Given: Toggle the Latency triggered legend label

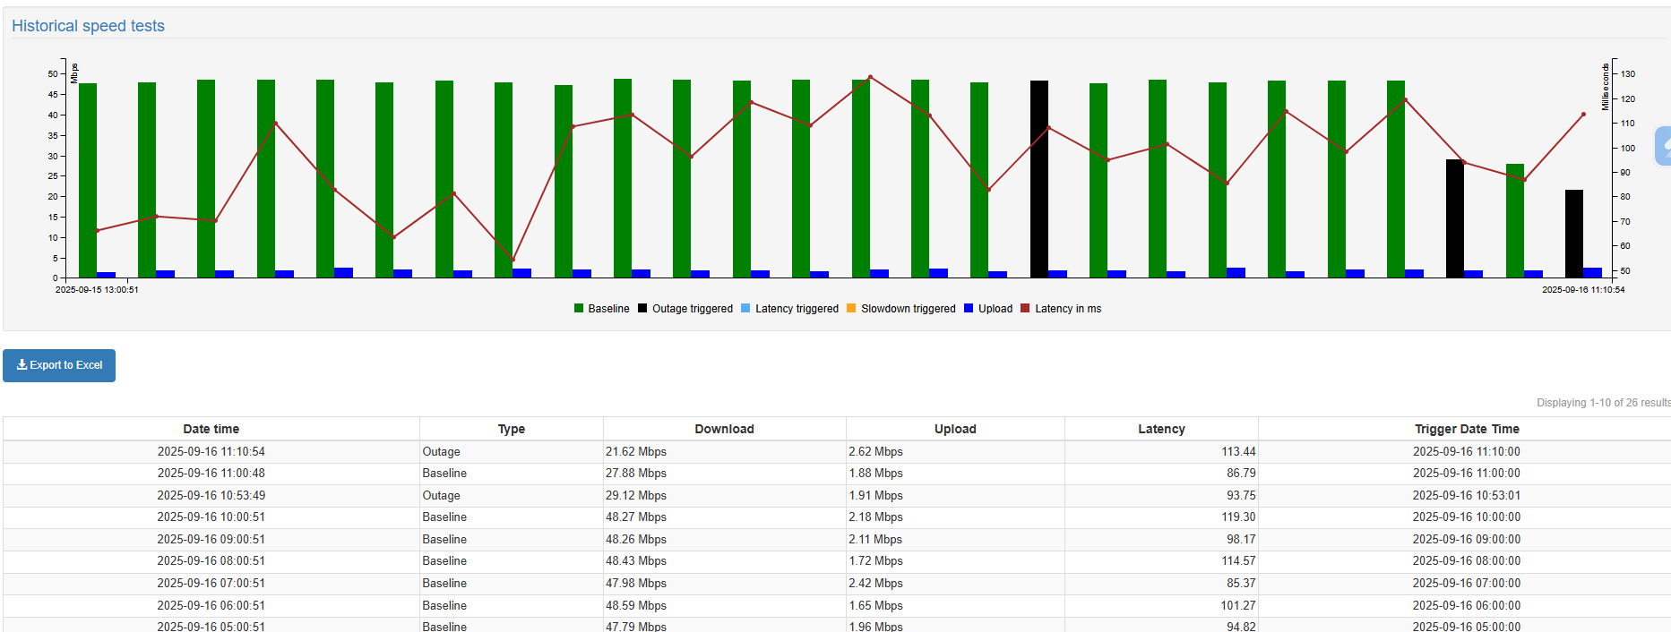Looking at the screenshot, I should 797,309.
